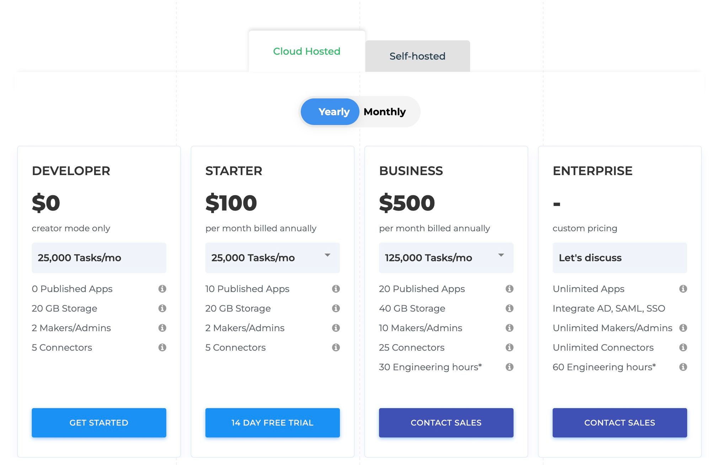Select Yearly billing option
The image size is (711, 465).
coord(330,112)
